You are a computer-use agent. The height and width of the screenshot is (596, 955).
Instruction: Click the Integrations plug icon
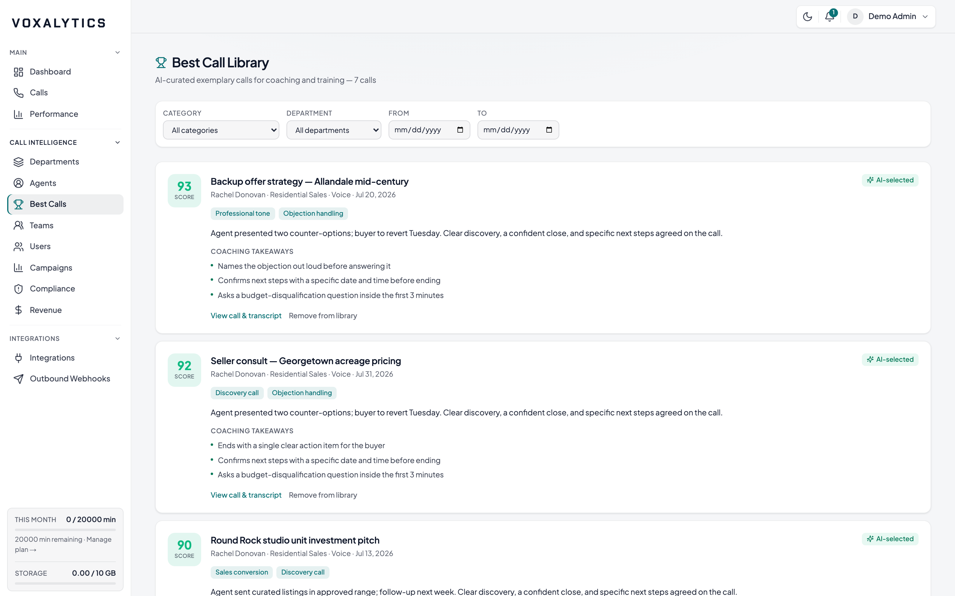click(x=19, y=358)
